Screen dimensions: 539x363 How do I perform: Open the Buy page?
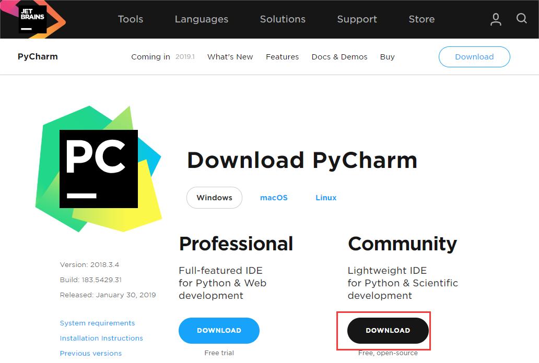(387, 57)
